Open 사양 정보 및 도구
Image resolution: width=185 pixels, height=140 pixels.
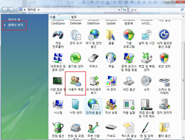[x=58, y=85]
